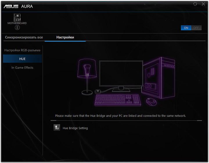Switch lighting OFF with the toggle
This screenshot has width=209, height=163.
pos(196,28)
